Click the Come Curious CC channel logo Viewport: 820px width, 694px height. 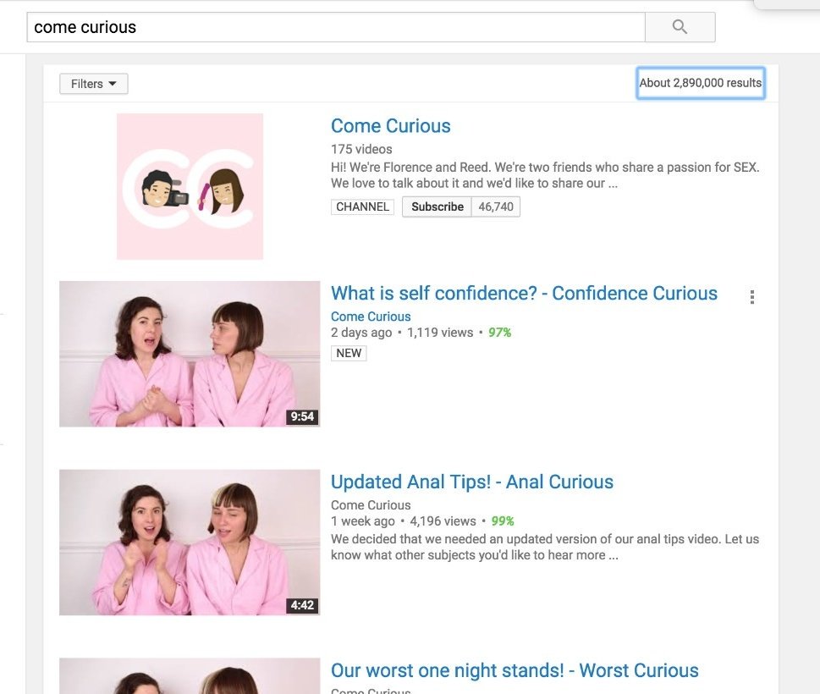190,186
